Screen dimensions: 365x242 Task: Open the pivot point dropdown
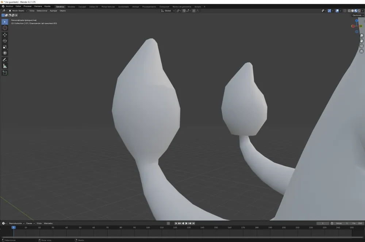click(178, 11)
